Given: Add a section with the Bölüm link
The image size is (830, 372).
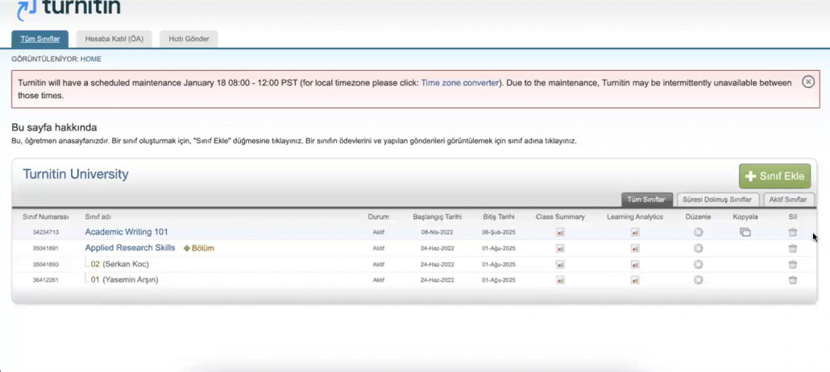Looking at the screenshot, I should pos(199,248).
